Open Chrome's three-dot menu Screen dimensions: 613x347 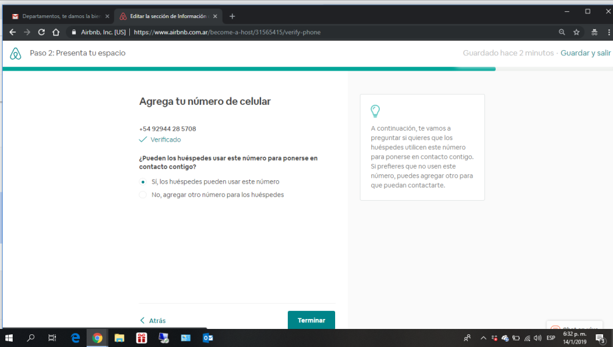606,32
